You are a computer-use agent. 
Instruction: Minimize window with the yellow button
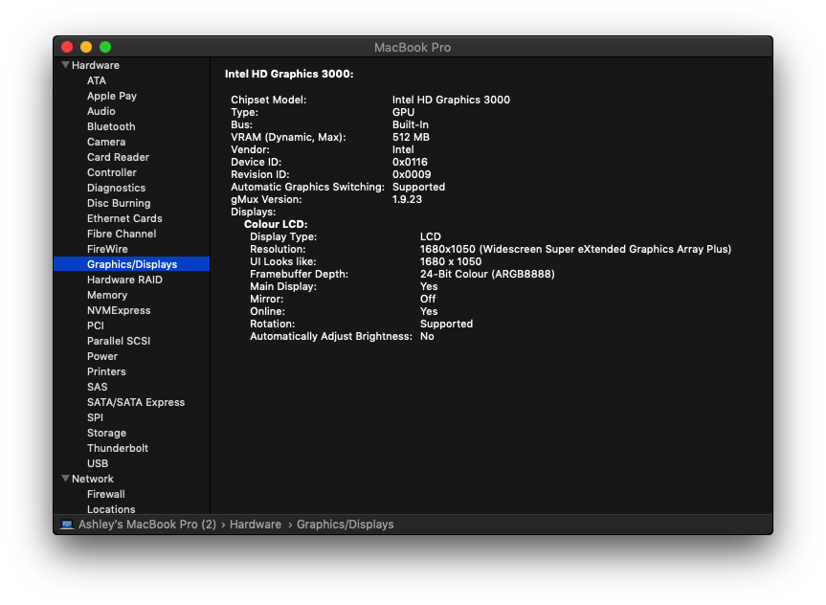point(86,47)
